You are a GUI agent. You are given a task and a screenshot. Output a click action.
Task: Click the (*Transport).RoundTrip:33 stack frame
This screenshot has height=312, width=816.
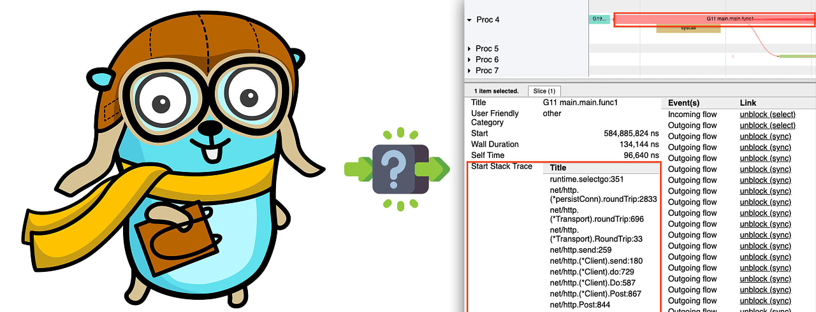coord(596,234)
